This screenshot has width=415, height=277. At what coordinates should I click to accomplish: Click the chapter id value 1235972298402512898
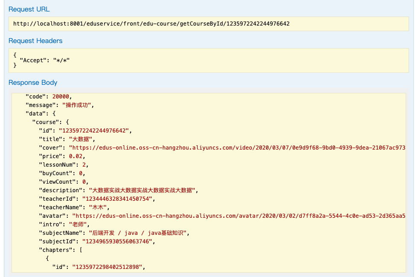point(108,267)
